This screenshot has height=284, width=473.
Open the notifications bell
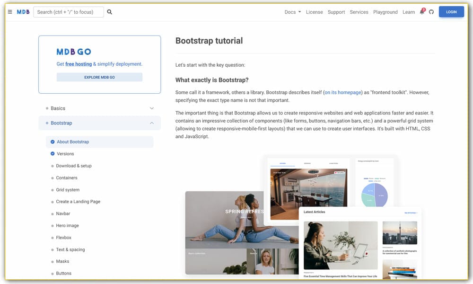point(422,12)
